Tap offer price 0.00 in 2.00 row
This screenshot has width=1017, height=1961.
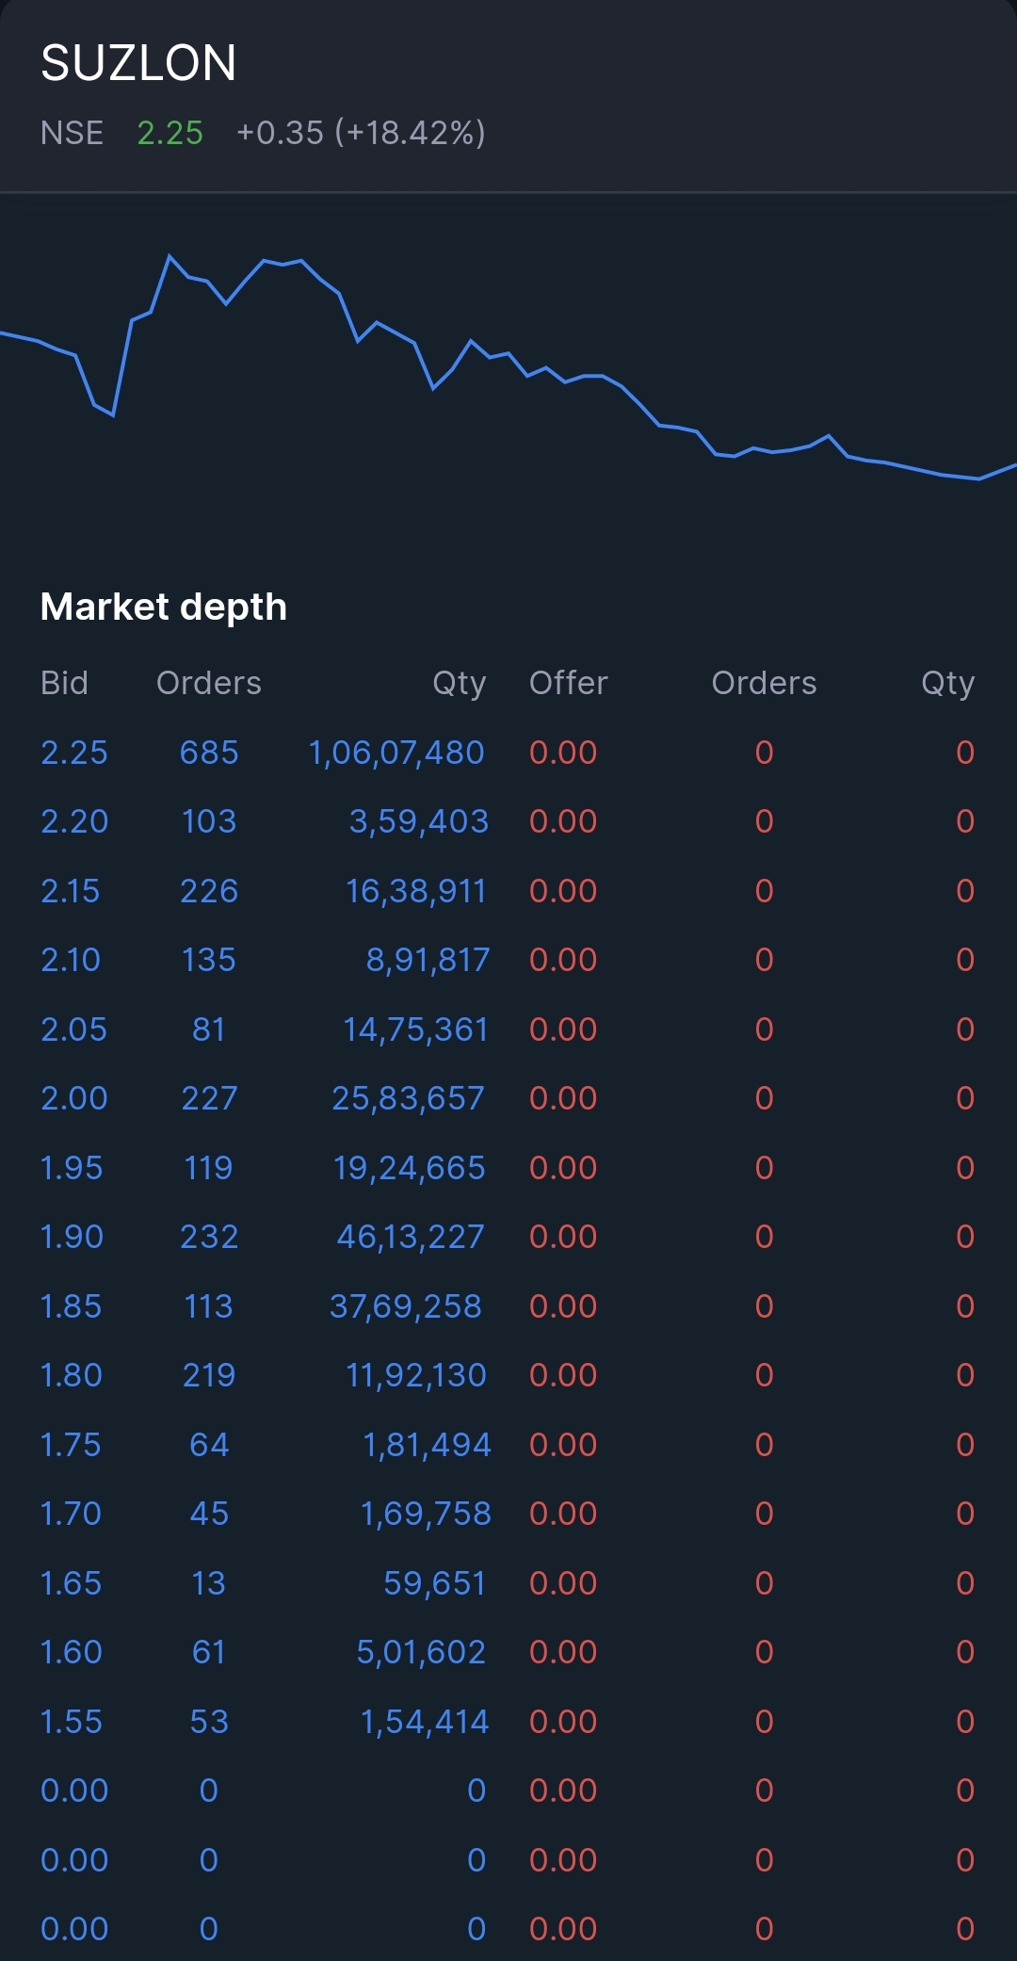click(563, 1098)
